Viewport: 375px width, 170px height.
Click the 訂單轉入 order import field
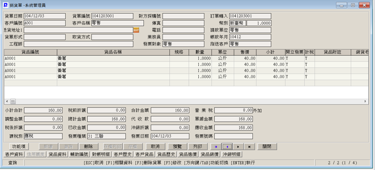pyautogui.click(x=250, y=16)
